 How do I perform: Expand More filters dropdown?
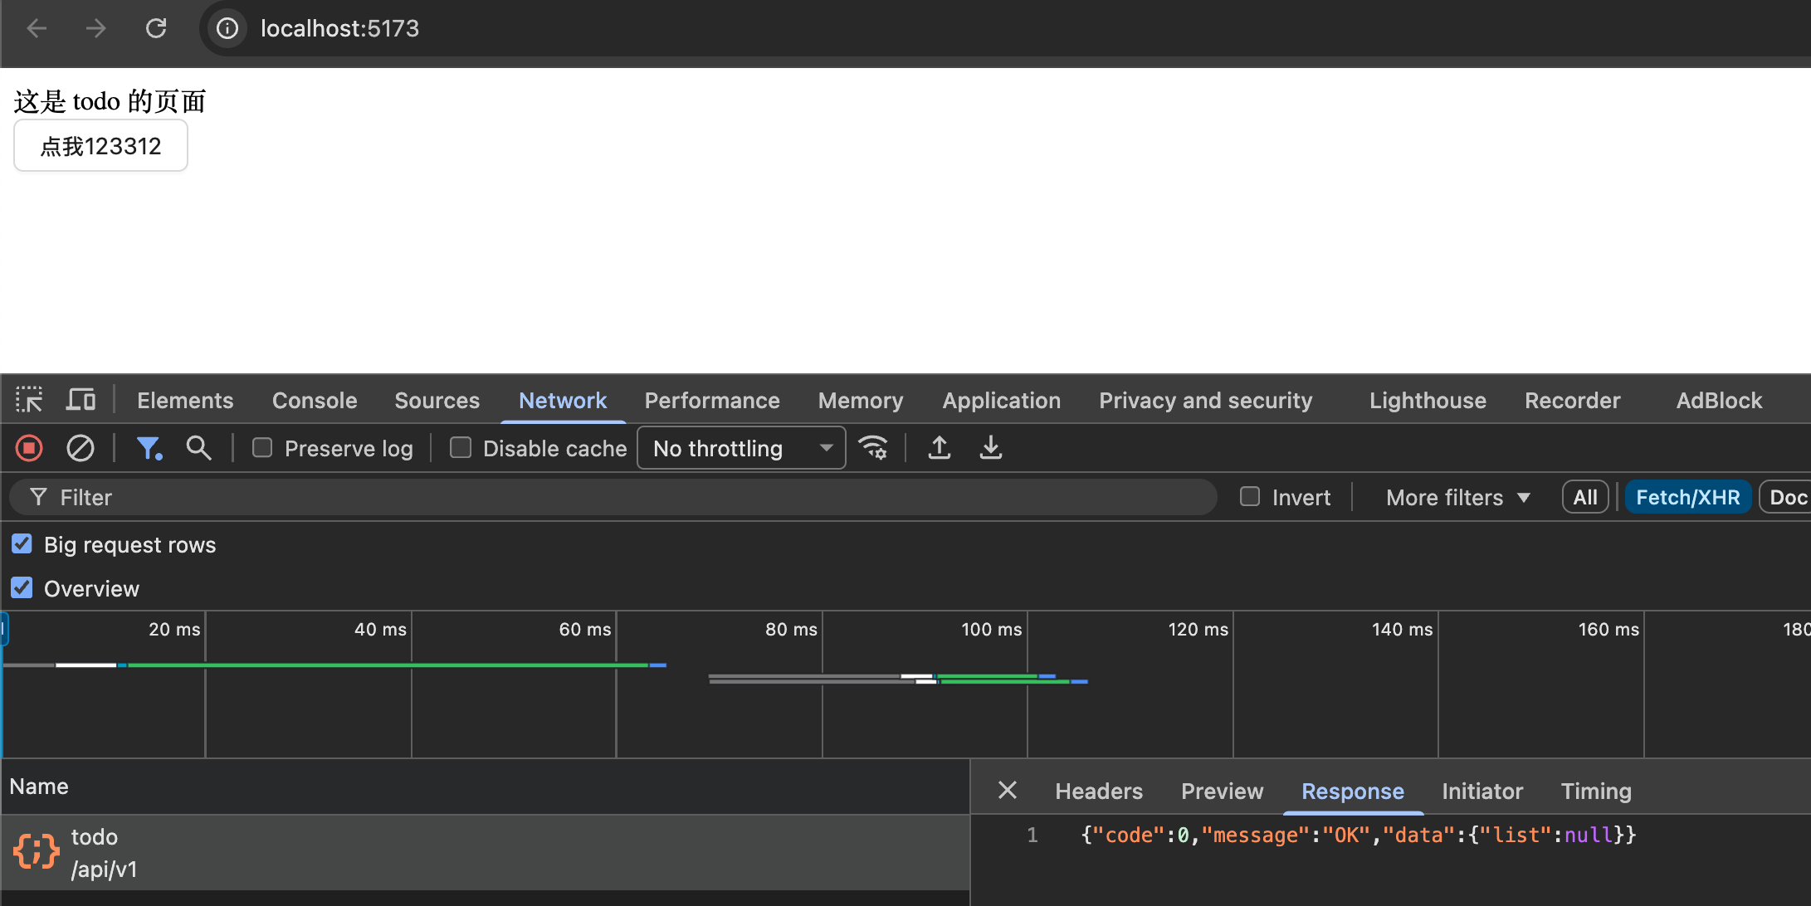tap(1457, 497)
